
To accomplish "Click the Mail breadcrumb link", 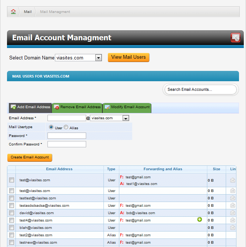I will click(28, 11).
